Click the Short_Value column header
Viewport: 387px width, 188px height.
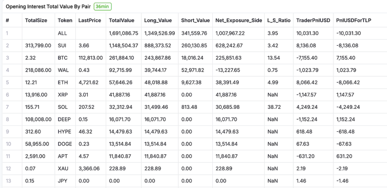pyautogui.click(x=195, y=20)
